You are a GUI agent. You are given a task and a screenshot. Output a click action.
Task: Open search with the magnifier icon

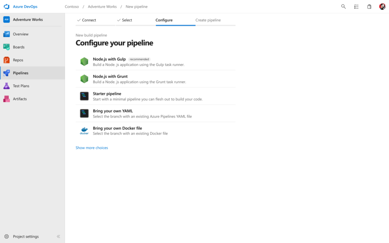coord(343,6)
